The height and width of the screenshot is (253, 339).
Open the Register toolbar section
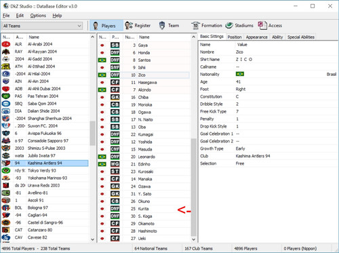tap(138, 26)
